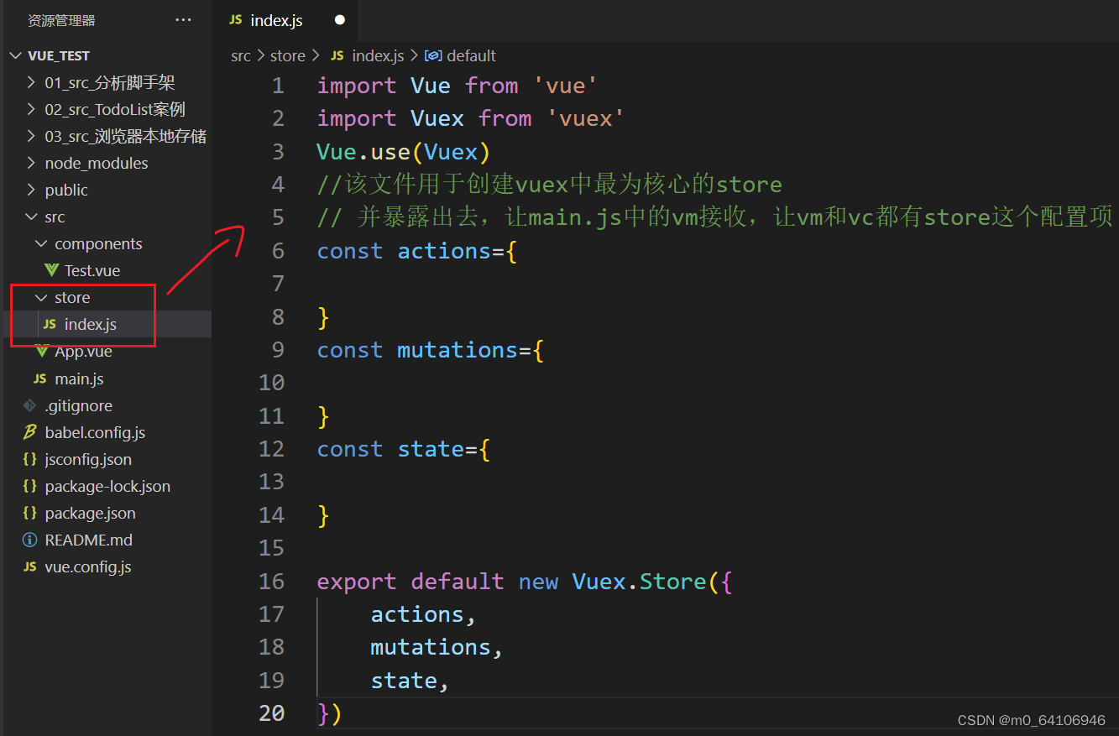This screenshot has width=1119, height=736.
Task: Open store in the breadcrumb bar
Action: tap(287, 55)
